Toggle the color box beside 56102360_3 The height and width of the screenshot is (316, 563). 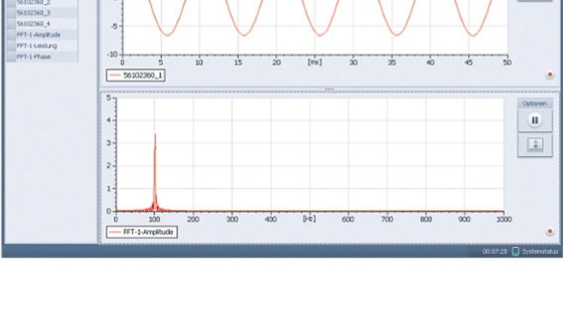point(11,13)
